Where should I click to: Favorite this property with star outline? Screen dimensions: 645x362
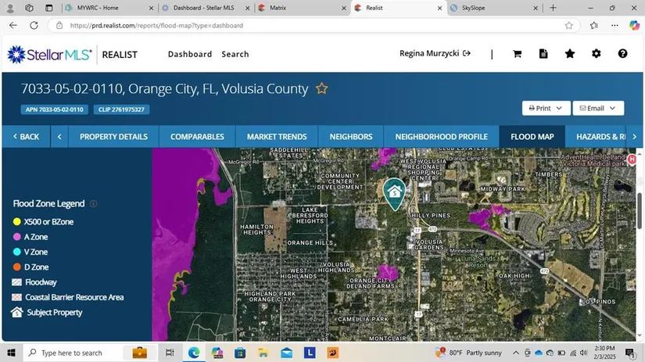point(321,89)
